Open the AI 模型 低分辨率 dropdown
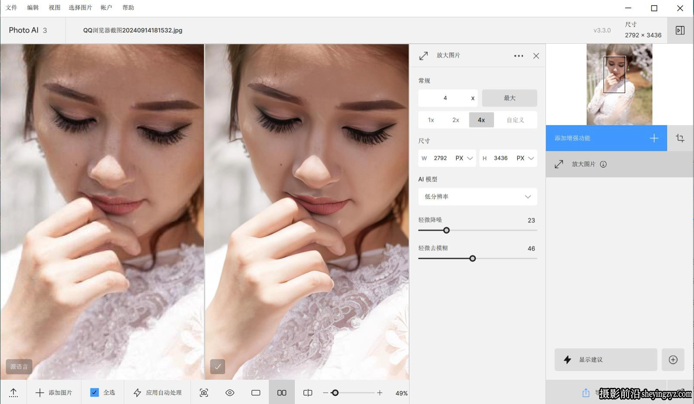 [x=478, y=197]
